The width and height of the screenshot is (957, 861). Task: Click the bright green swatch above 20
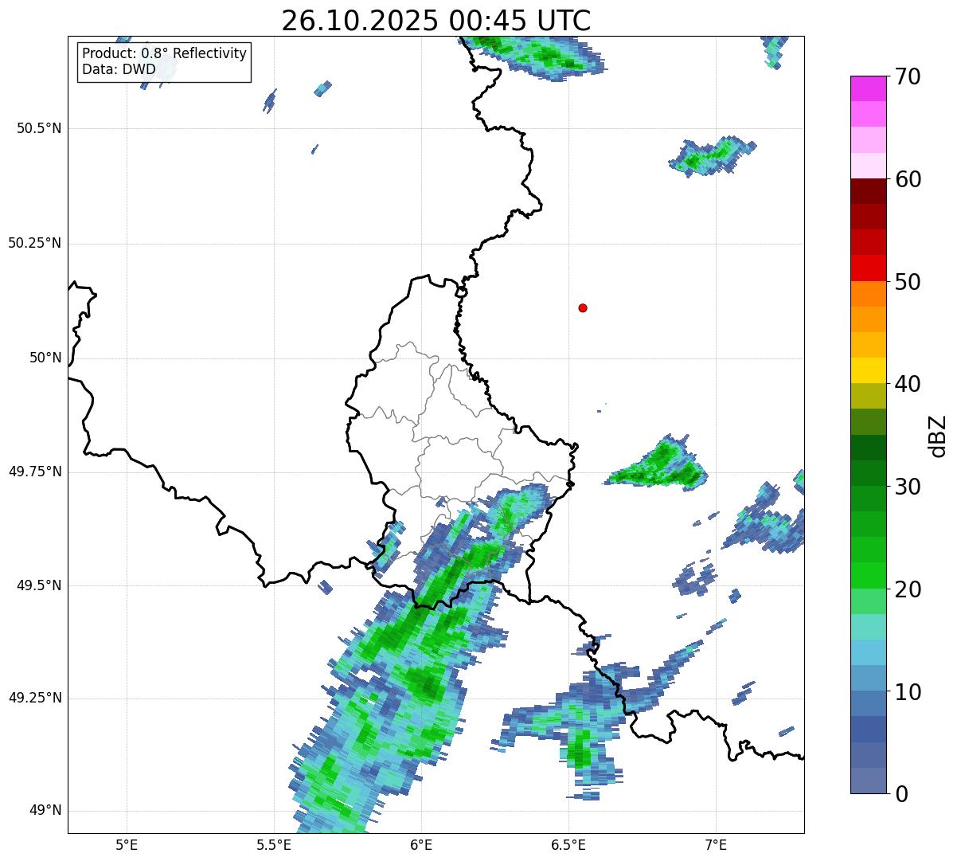(x=869, y=576)
